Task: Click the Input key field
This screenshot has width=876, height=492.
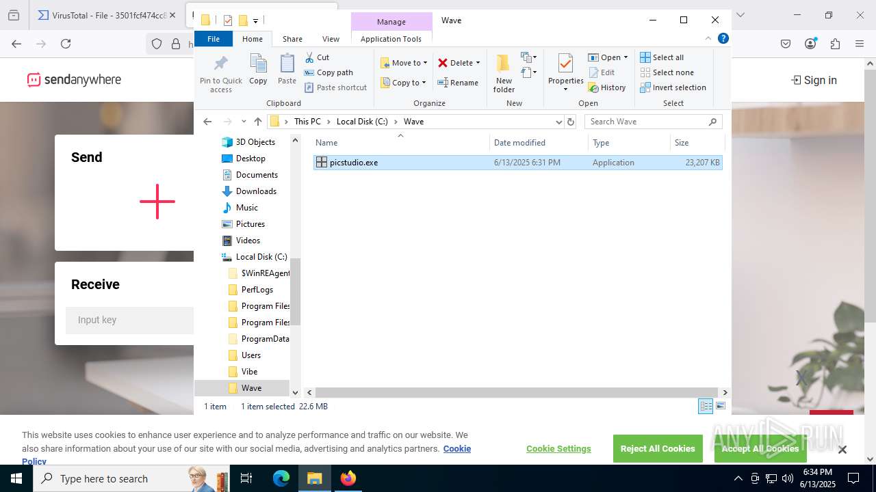Action: point(130,320)
